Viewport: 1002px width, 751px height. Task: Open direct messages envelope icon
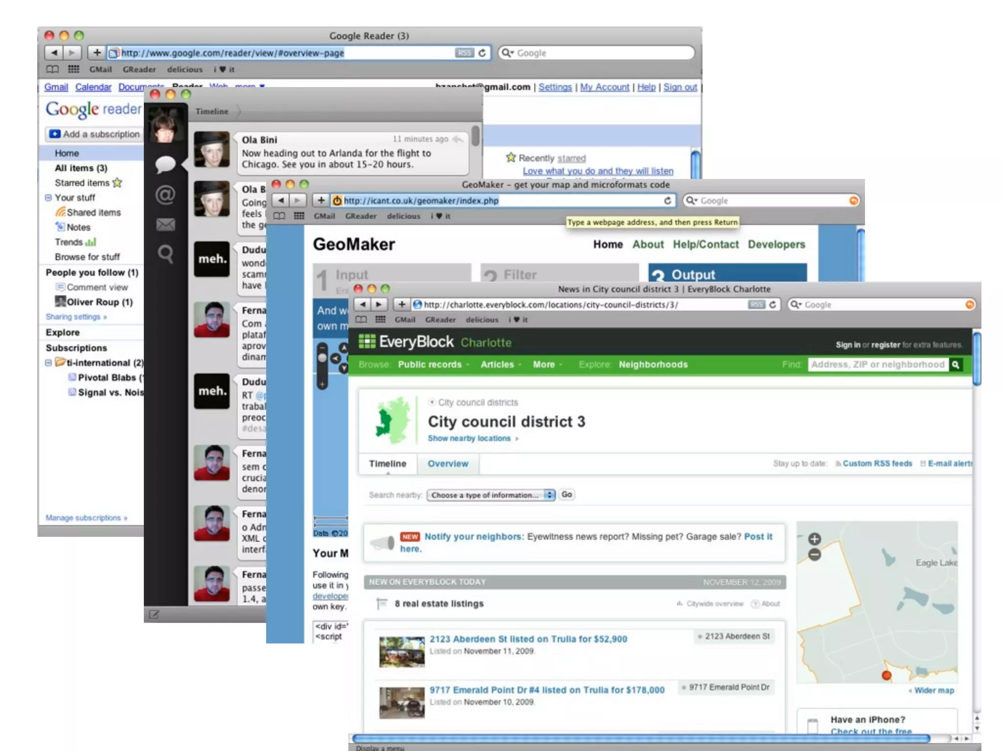click(165, 224)
